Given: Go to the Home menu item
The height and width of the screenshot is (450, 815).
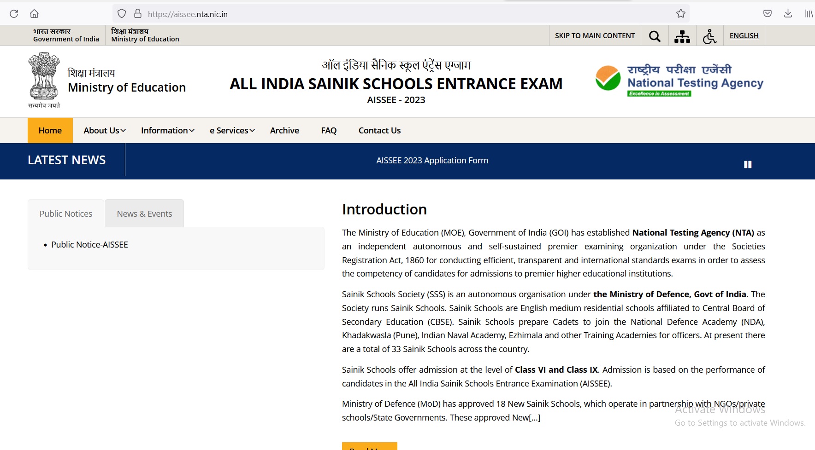Looking at the screenshot, I should point(50,131).
